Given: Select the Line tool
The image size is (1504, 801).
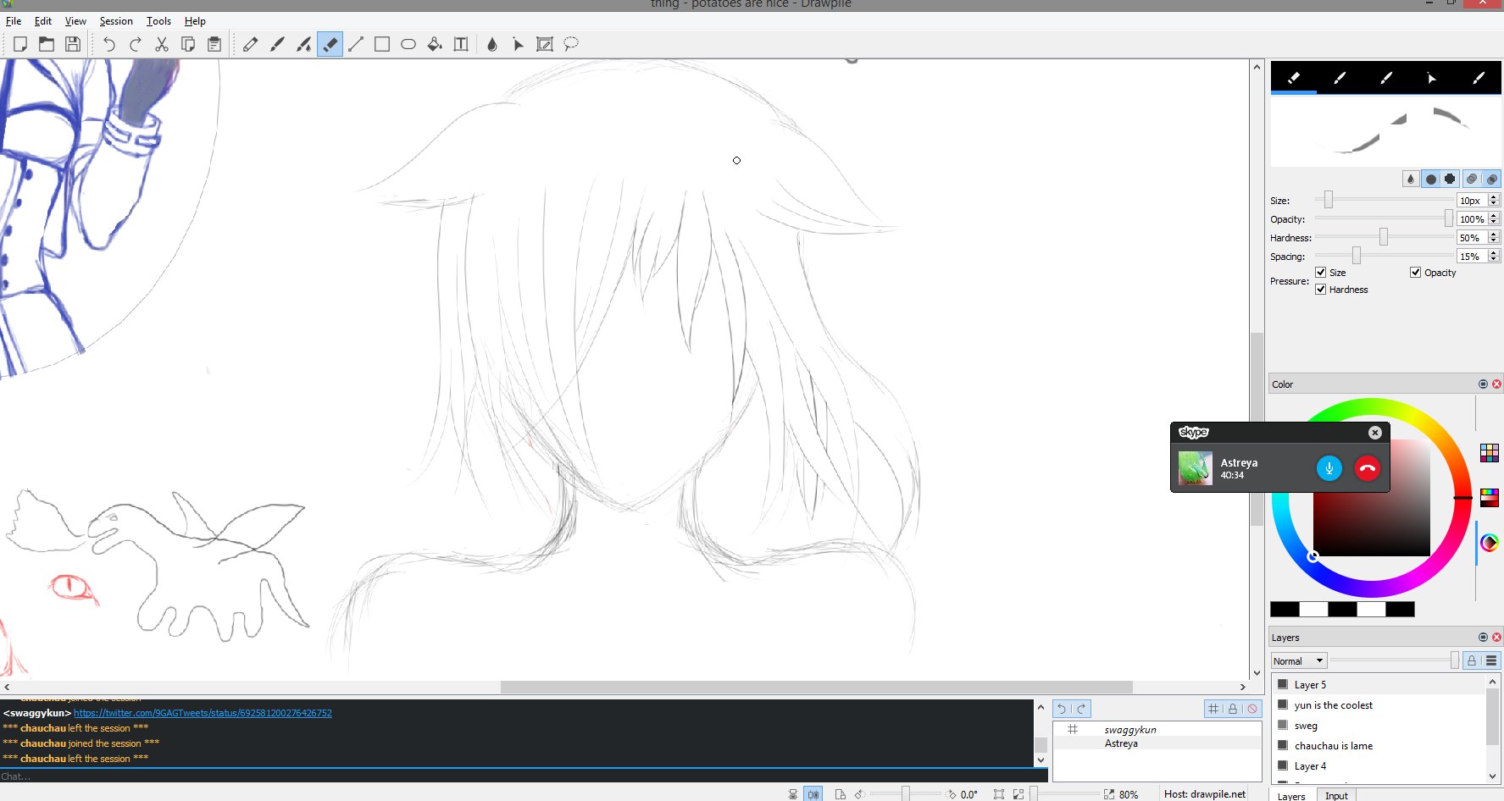Looking at the screenshot, I should coord(356,44).
